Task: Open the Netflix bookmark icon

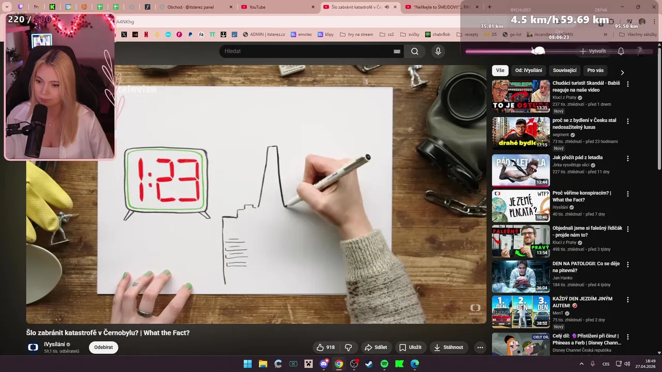Action: tap(146, 35)
